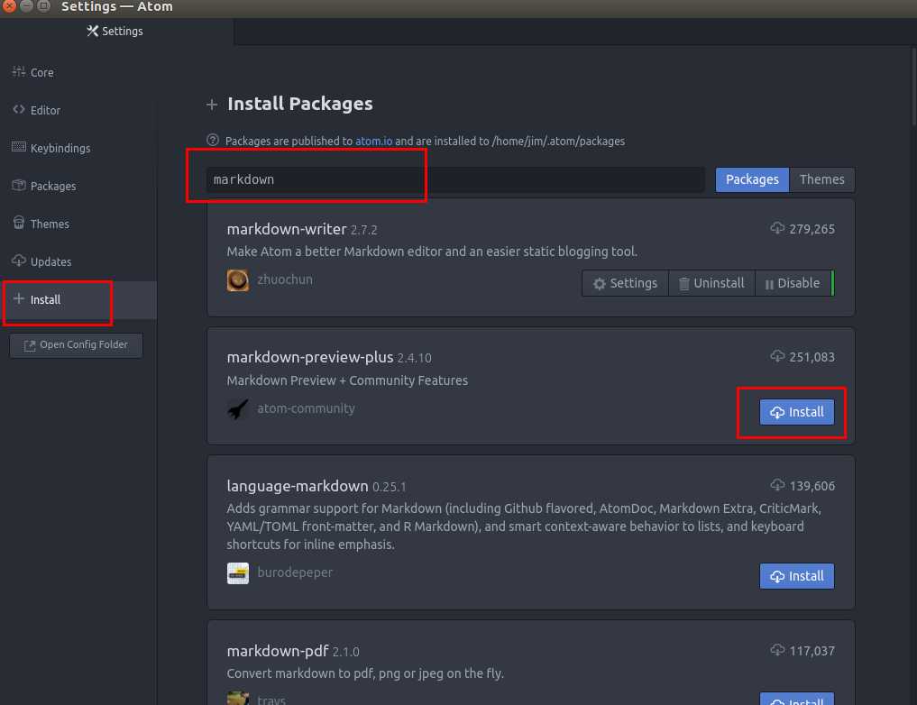Viewport: 917px width, 705px height.
Task: Select the Themes search toggle
Action: tap(821, 179)
